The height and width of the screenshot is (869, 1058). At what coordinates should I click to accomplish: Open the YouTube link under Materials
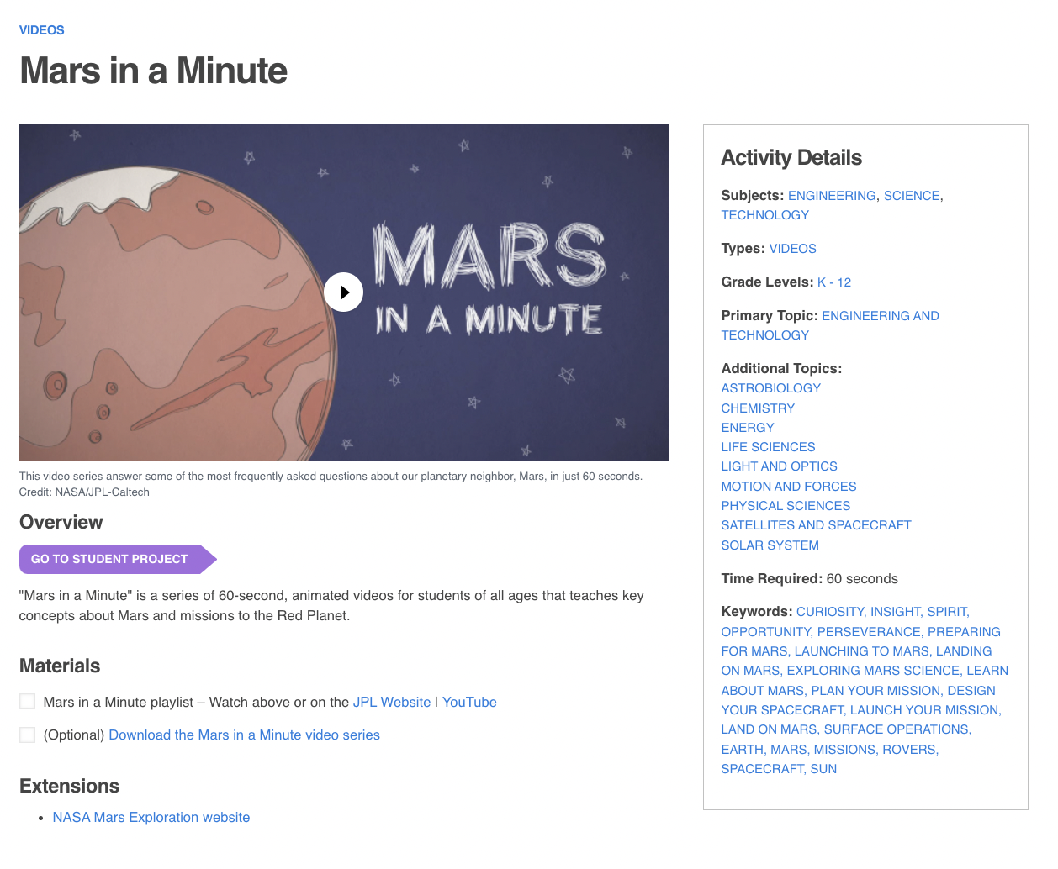tap(468, 702)
